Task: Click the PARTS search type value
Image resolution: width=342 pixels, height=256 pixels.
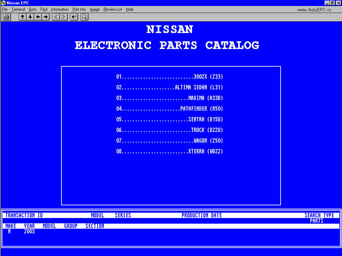Action: tap(317, 221)
